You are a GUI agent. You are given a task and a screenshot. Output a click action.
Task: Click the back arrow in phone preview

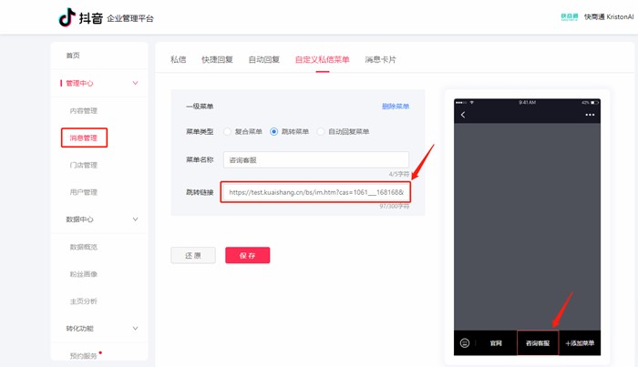(463, 115)
